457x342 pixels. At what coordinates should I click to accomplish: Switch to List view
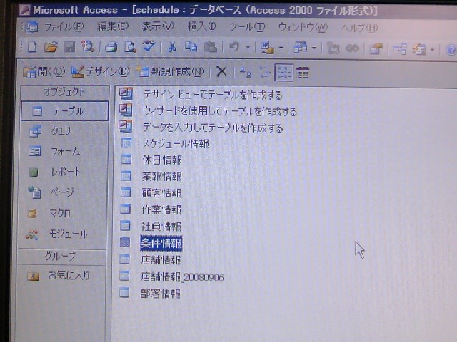pyautogui.click(x=284, y=73)
